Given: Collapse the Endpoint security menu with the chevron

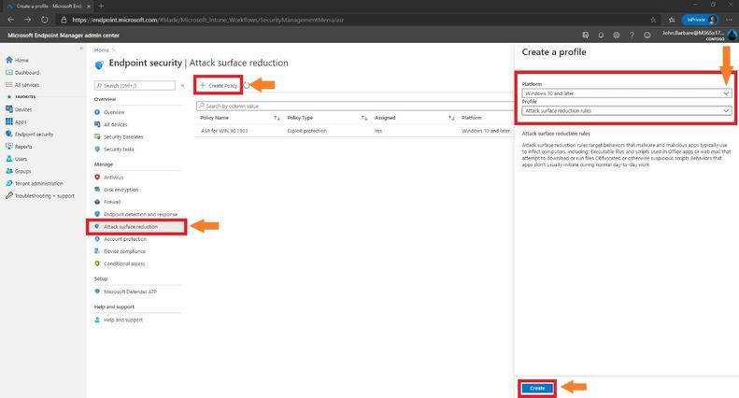Looking at the screenshot, I should point(182,86).
